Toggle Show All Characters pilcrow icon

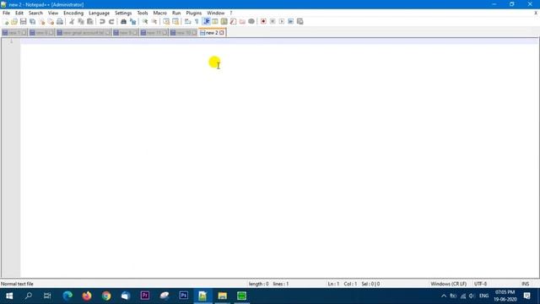pyautogui.click(x=197, y=21)
